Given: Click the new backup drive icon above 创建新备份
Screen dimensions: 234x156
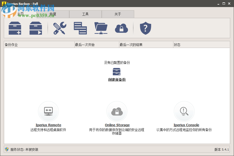Looking at the screenshot, I should pyautogui.click(x=117, y=72).
